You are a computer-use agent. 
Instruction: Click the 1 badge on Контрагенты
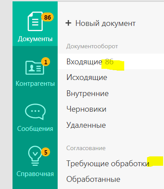click(46, 62)
